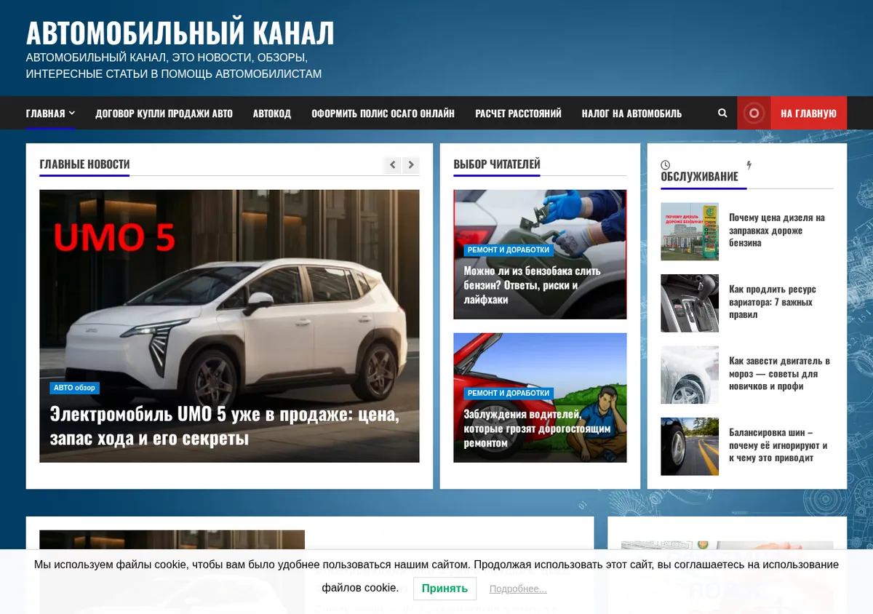Viewport: 873px width, 614px height.
Task: Open Налог на автомобиль menu item
Action: [x=631, y=113]
